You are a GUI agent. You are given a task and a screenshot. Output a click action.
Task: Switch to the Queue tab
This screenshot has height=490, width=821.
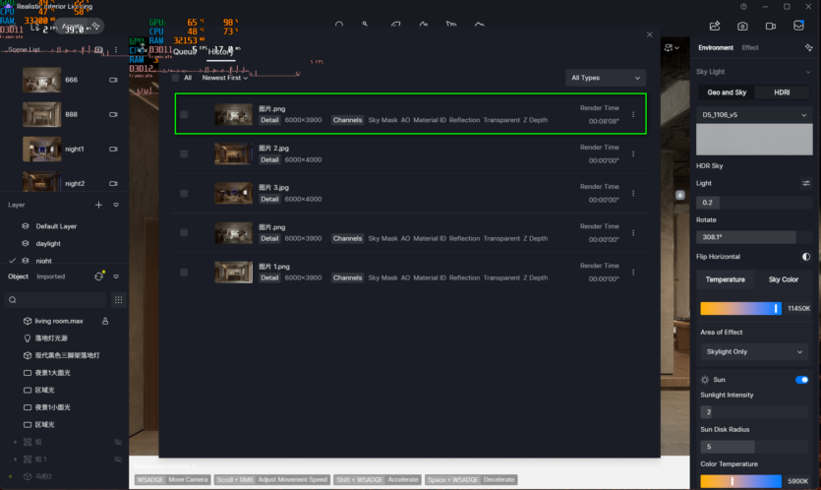click(185, 52)
